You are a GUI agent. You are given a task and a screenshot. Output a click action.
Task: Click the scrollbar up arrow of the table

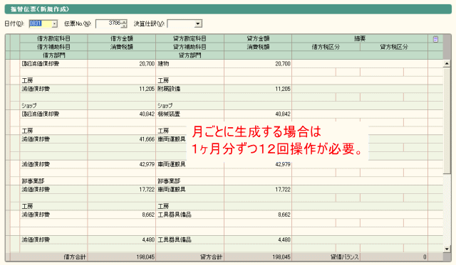point(447,63)
